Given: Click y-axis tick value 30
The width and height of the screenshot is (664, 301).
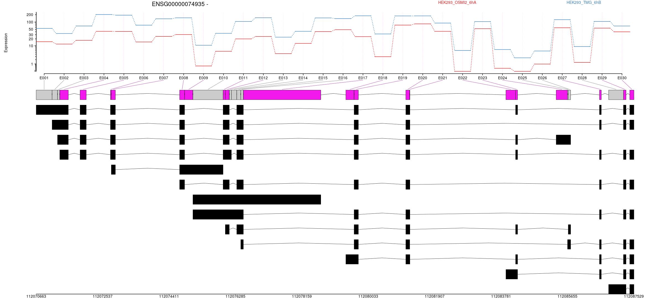Looking at the screenshot, I should (31, 35).
